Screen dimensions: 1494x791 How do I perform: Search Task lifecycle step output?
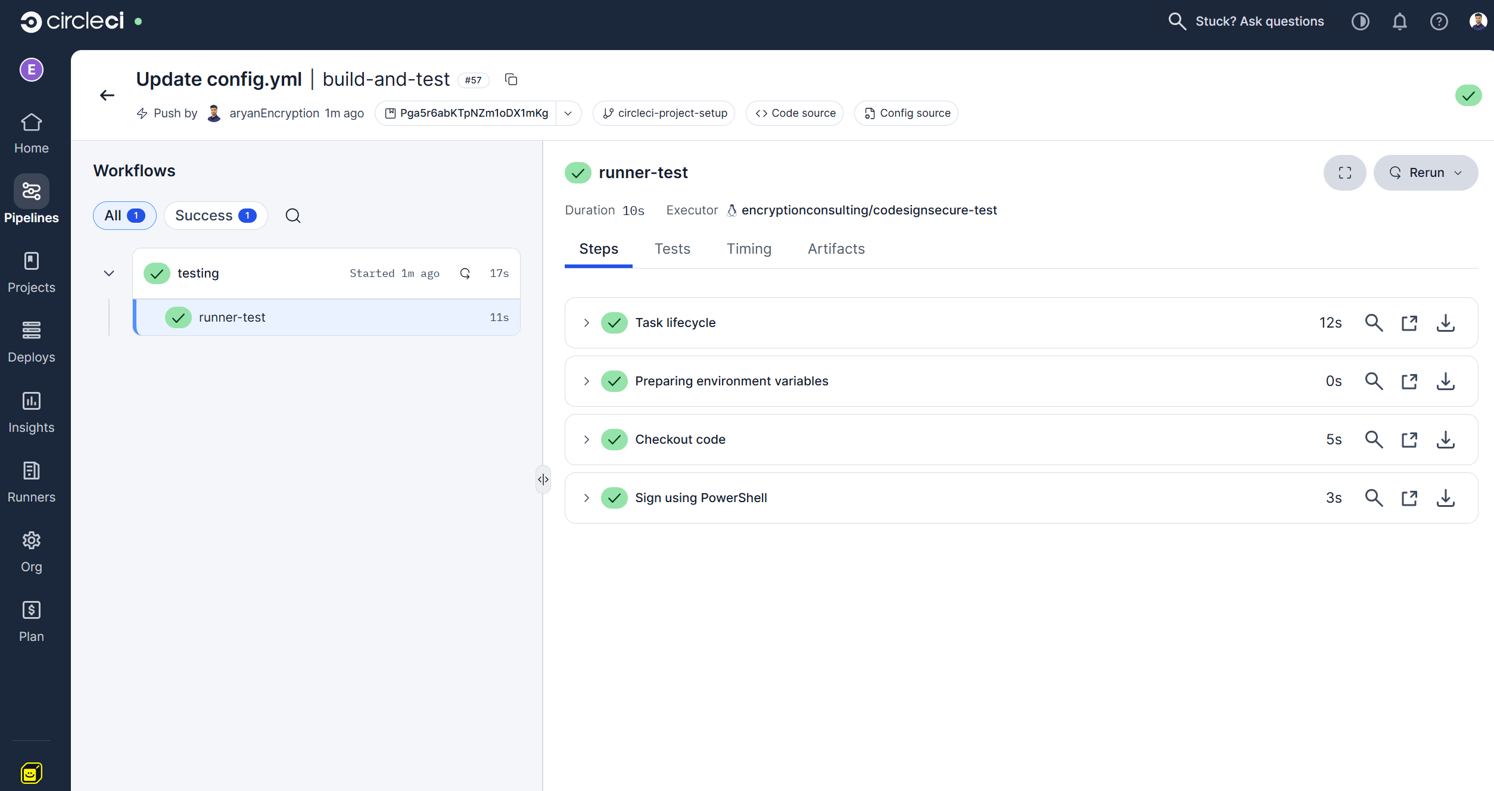pos(1374,323)
